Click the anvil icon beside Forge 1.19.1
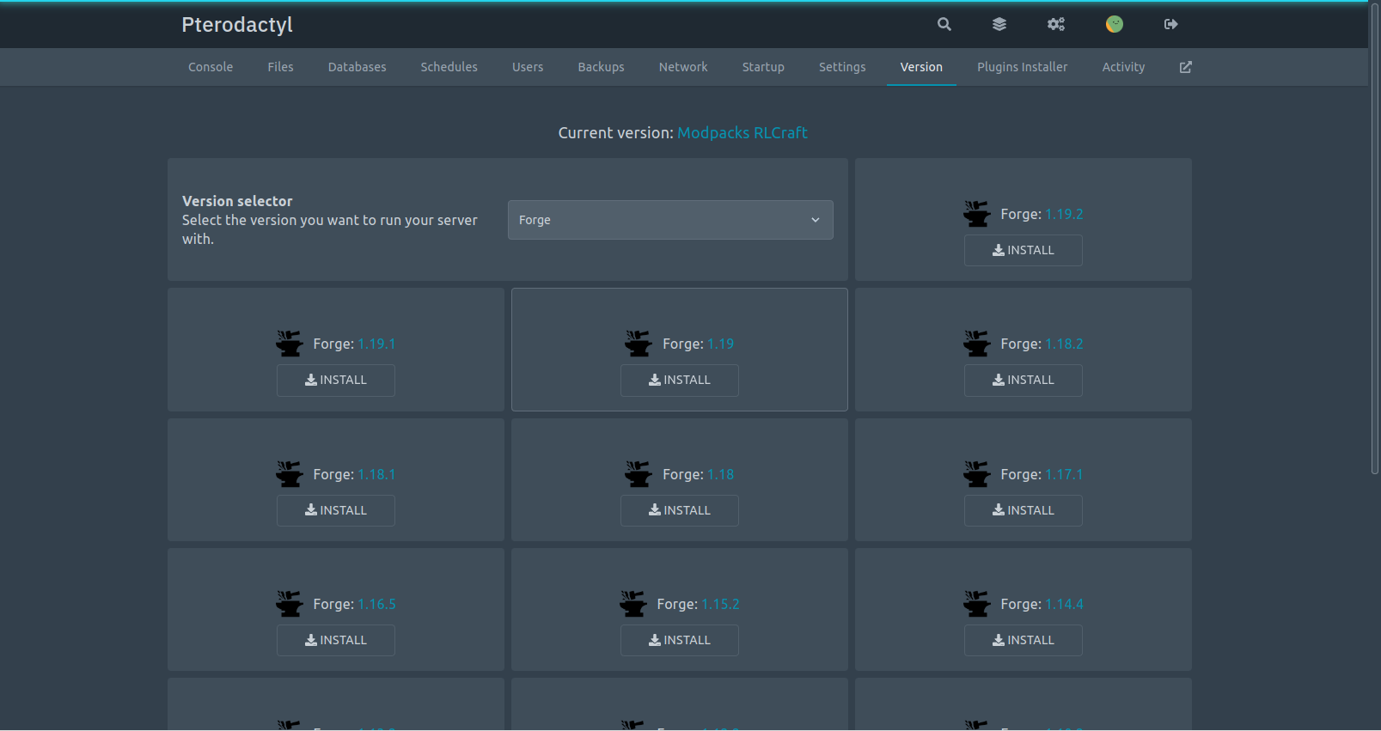This screenshot has height=731, width=1381. (290, 343)
